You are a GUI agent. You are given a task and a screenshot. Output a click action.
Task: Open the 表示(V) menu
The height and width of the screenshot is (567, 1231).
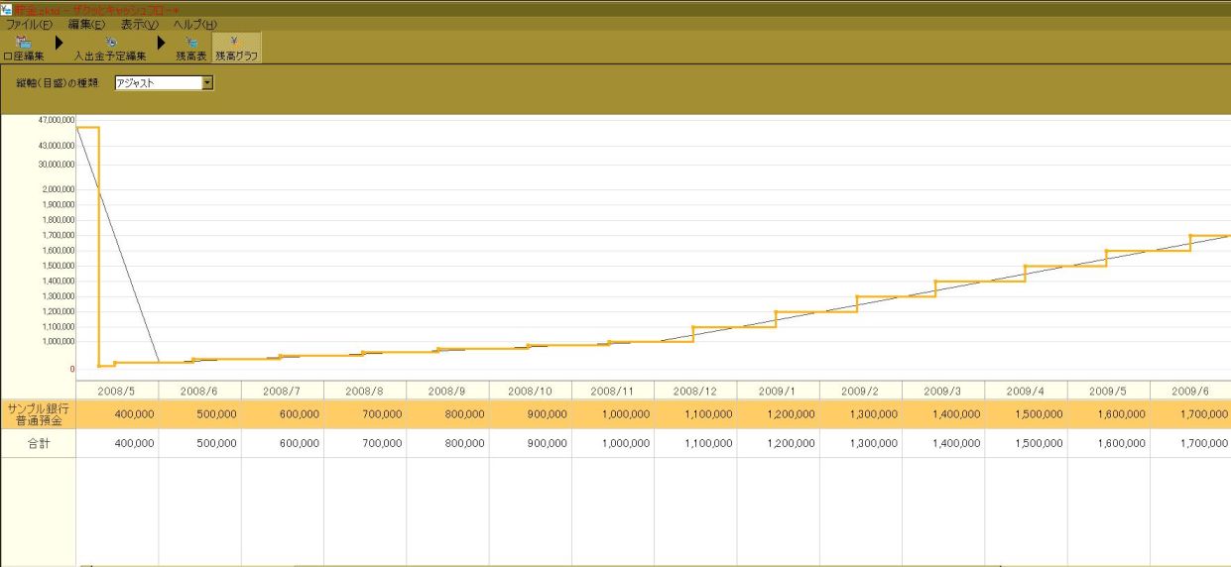[139, 24]
